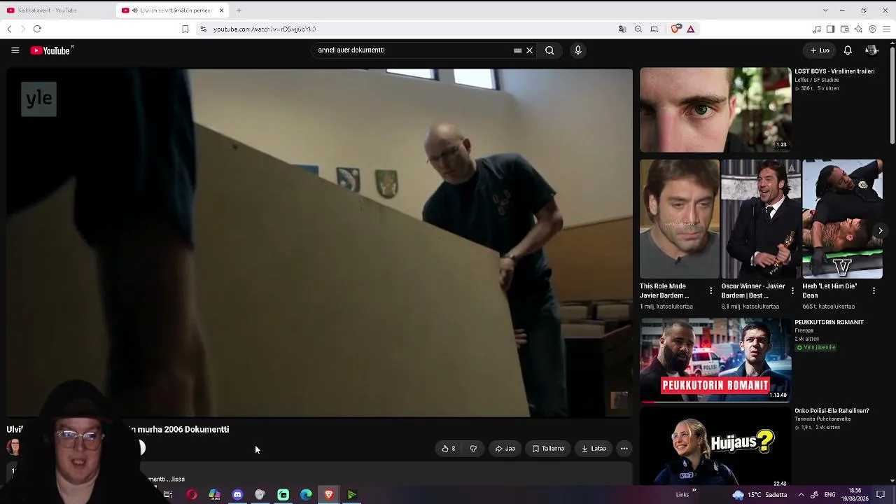Image resolution: width=896 pixels, height=504 pixels.
Task: Translate this page icon
Action: (x=622, y=29)
